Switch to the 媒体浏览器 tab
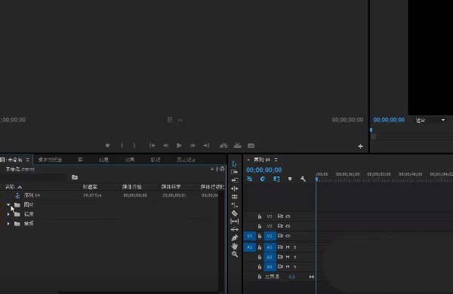Viewport: 453px width, 294px height. [x=50, y=160]
